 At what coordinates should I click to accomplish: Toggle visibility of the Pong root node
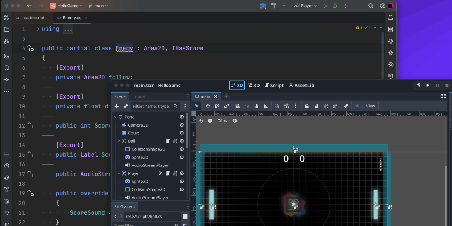click(x=182, y=117)
